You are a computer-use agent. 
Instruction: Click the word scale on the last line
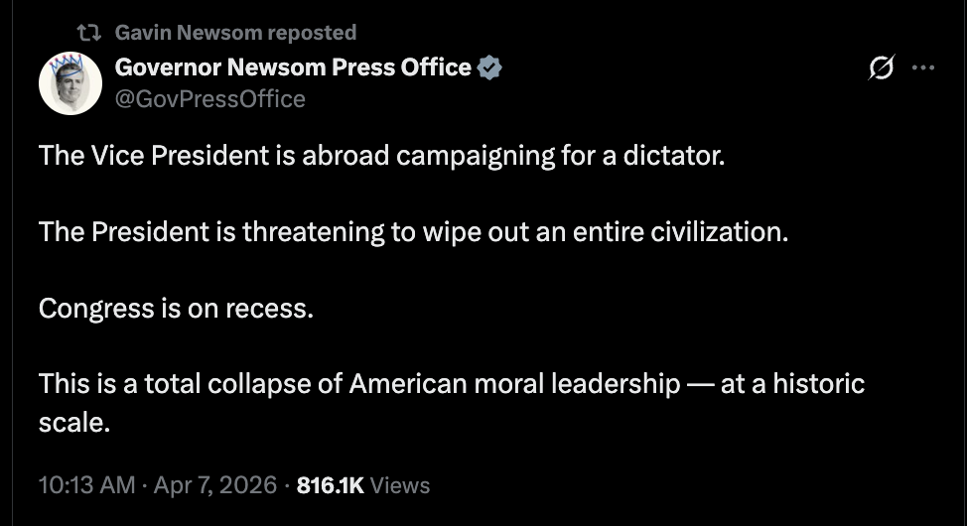click(74, 423)
